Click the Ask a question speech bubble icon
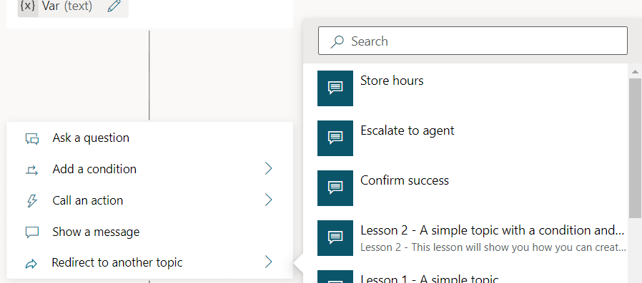642x283 pixels. click(32, 138)
